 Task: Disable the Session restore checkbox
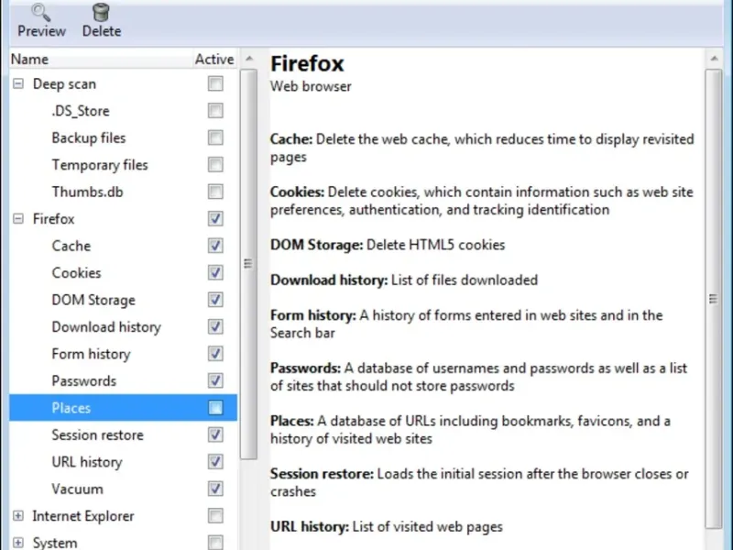(x=215, y=434)
